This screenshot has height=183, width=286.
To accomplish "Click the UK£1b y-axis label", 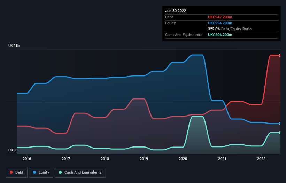I will click(14, 46).
